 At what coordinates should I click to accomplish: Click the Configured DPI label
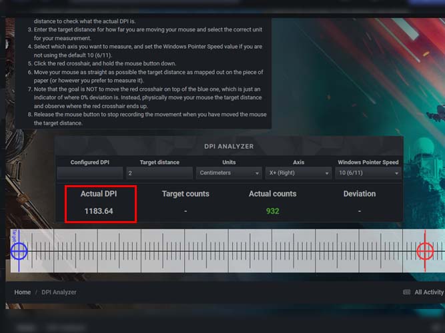(x=90, y=163)
